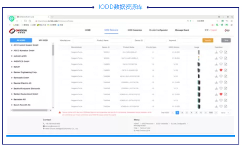This screenshot has height=147, width=242.
Task: Unfavorite the eighth row's red heart
Action: click(x=221, y=94)
